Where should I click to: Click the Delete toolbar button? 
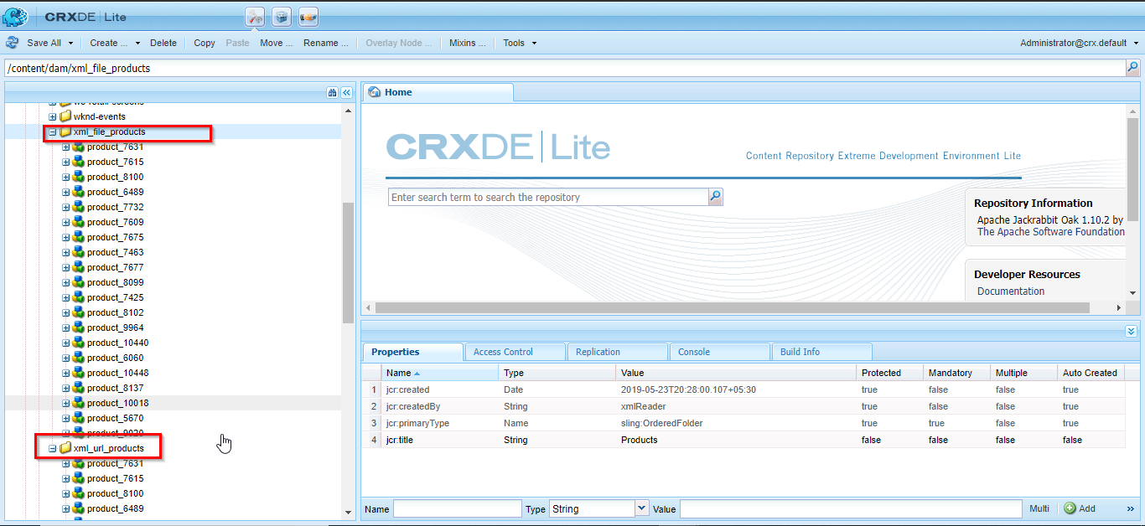tap(163, 43)
